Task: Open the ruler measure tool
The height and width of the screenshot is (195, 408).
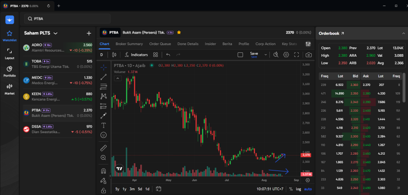Action: (x=104, y=148)
